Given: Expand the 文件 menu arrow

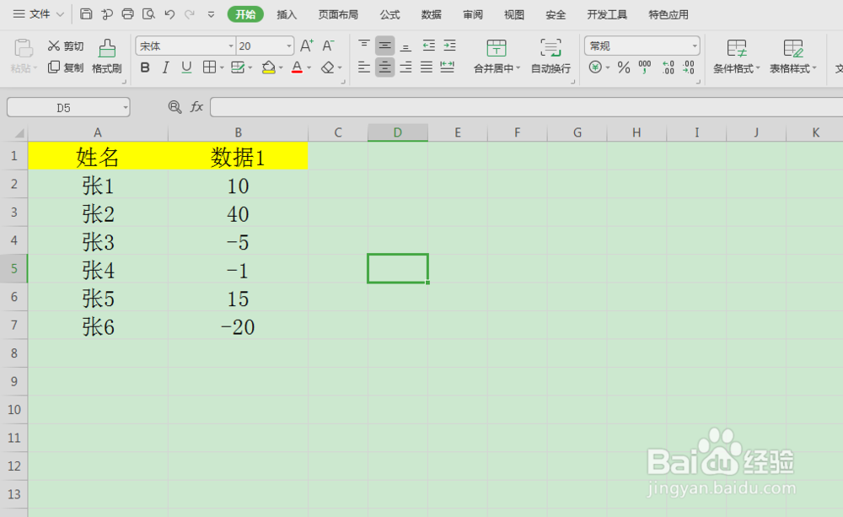Looking at the screenshot, I should pyautogui.click(x=60, y=14).
